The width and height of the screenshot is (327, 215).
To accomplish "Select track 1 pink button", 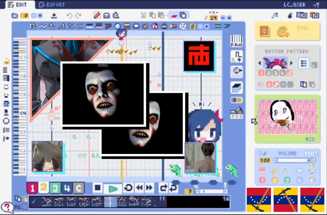I will pyautogui.click(x=32, y=188).
